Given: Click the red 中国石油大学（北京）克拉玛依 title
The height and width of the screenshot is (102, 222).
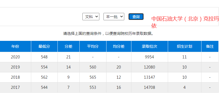Looking at the screenshot, I should click(x=185, y=22).
